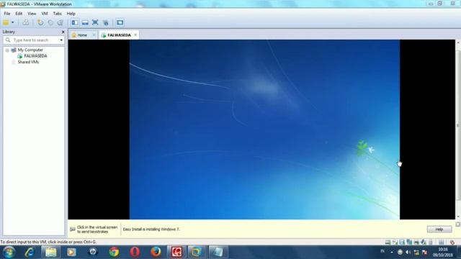Click the hard disk status bar icon
This screenshot has width=461, height=259.
[388, 242]
